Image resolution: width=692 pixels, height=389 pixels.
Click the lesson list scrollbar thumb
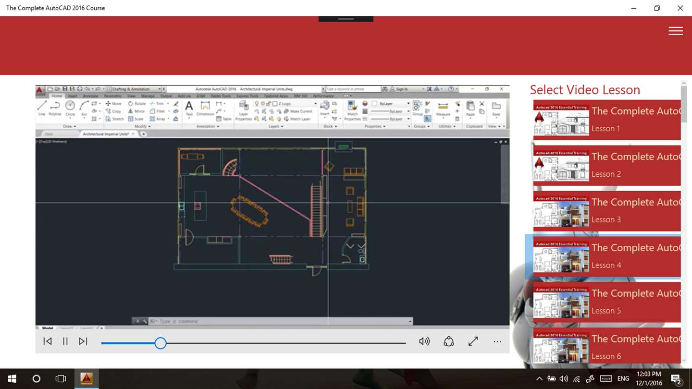click(684, 104)
